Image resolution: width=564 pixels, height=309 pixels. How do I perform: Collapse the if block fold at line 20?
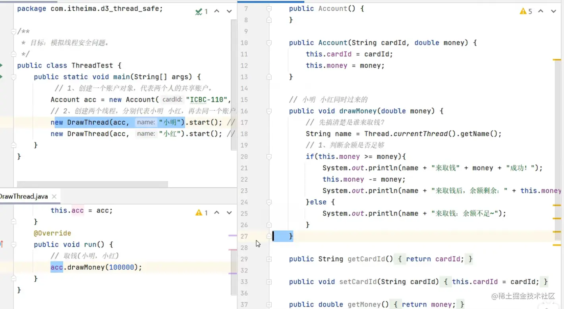click(x=269, y=157)
